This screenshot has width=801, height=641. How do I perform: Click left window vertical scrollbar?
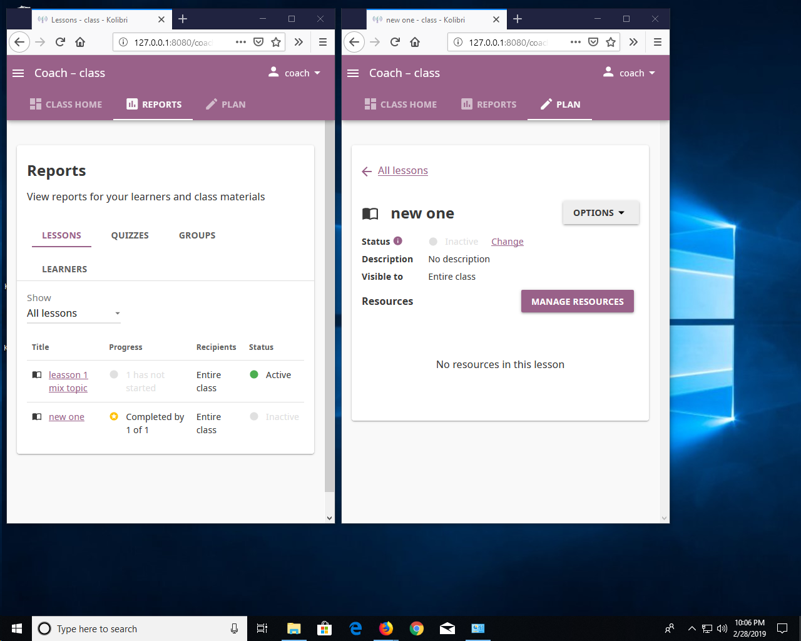[x=330, y=307]
